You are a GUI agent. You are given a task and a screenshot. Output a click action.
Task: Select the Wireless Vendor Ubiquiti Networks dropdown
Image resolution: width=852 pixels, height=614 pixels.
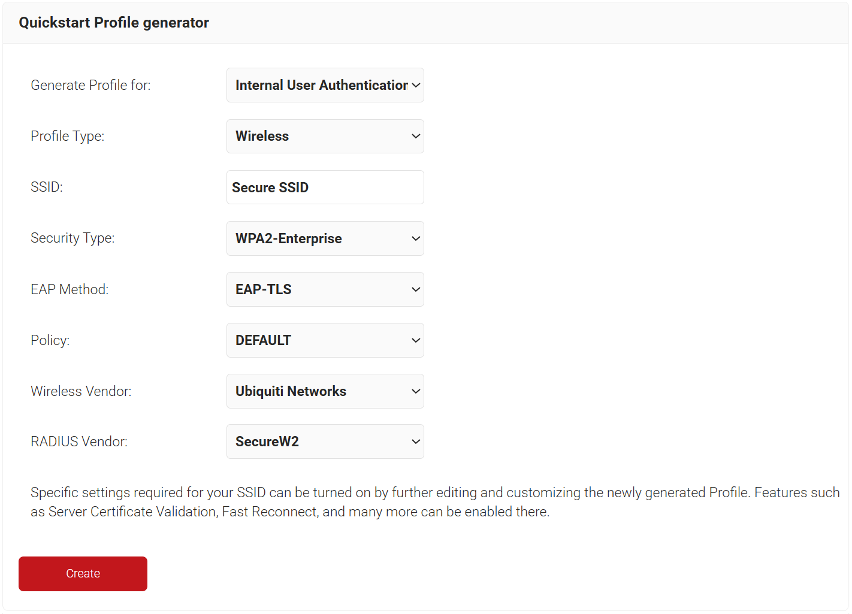click(x=325, y=391)
